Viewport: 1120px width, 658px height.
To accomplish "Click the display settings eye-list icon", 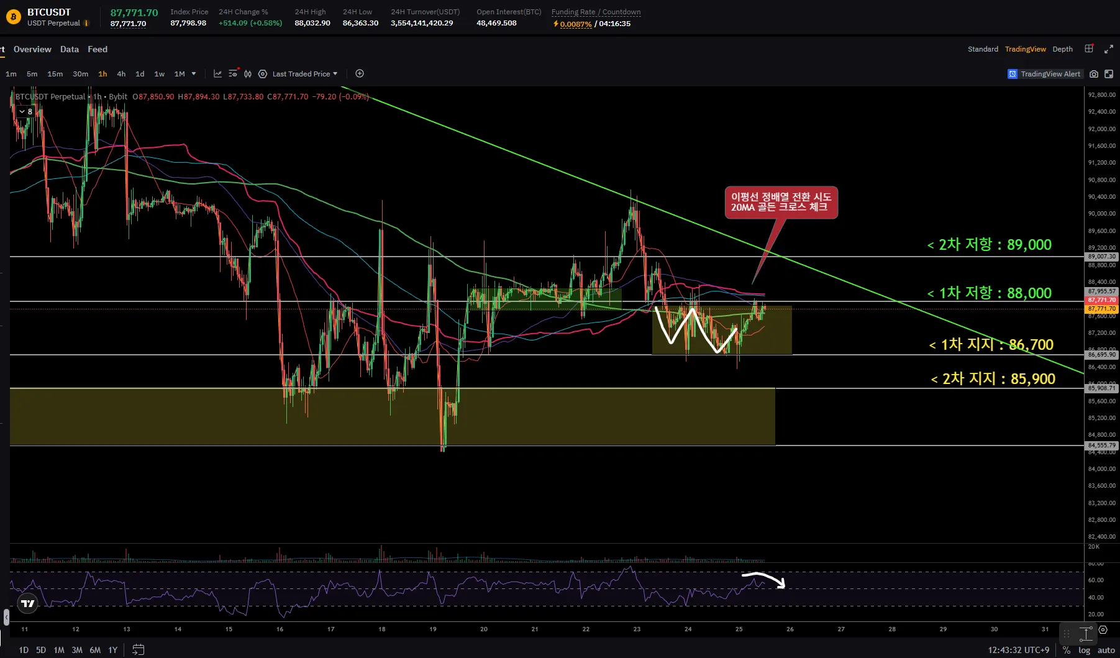I will [233, 74].
